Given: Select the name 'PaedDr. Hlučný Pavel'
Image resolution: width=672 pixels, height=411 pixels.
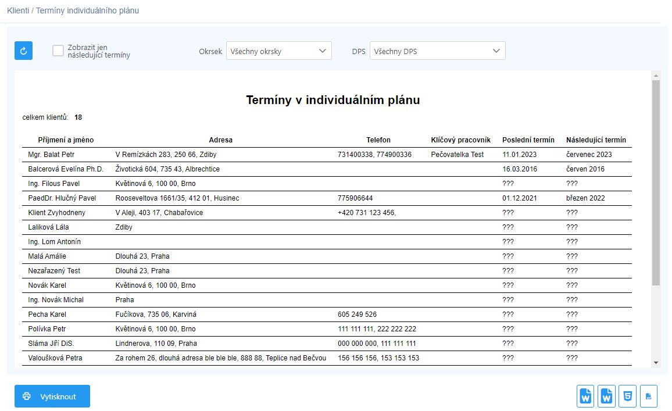Looking at the screenshot, I should tap(62, 198).
